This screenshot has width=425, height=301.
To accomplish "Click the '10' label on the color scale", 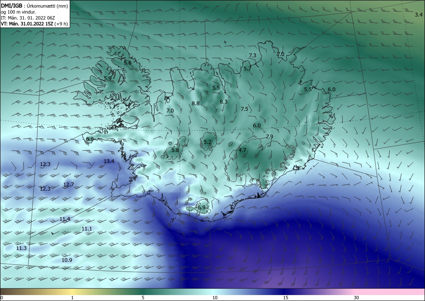I will pyautogui.click(x=215, y=298).
